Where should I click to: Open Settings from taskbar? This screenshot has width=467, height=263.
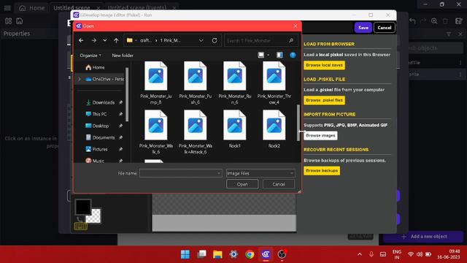[233, 254]
